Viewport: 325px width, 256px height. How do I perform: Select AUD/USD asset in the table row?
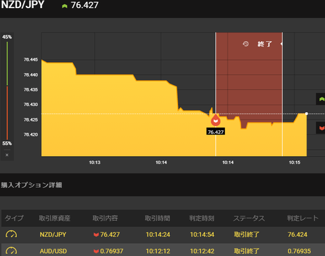point(53,251)
